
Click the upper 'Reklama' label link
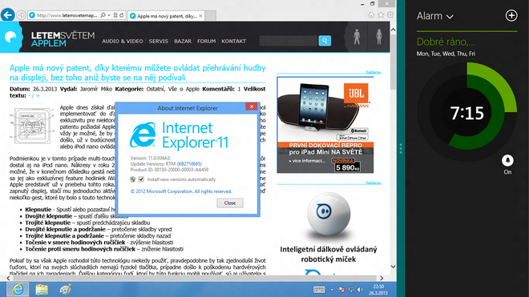(374, 72)
